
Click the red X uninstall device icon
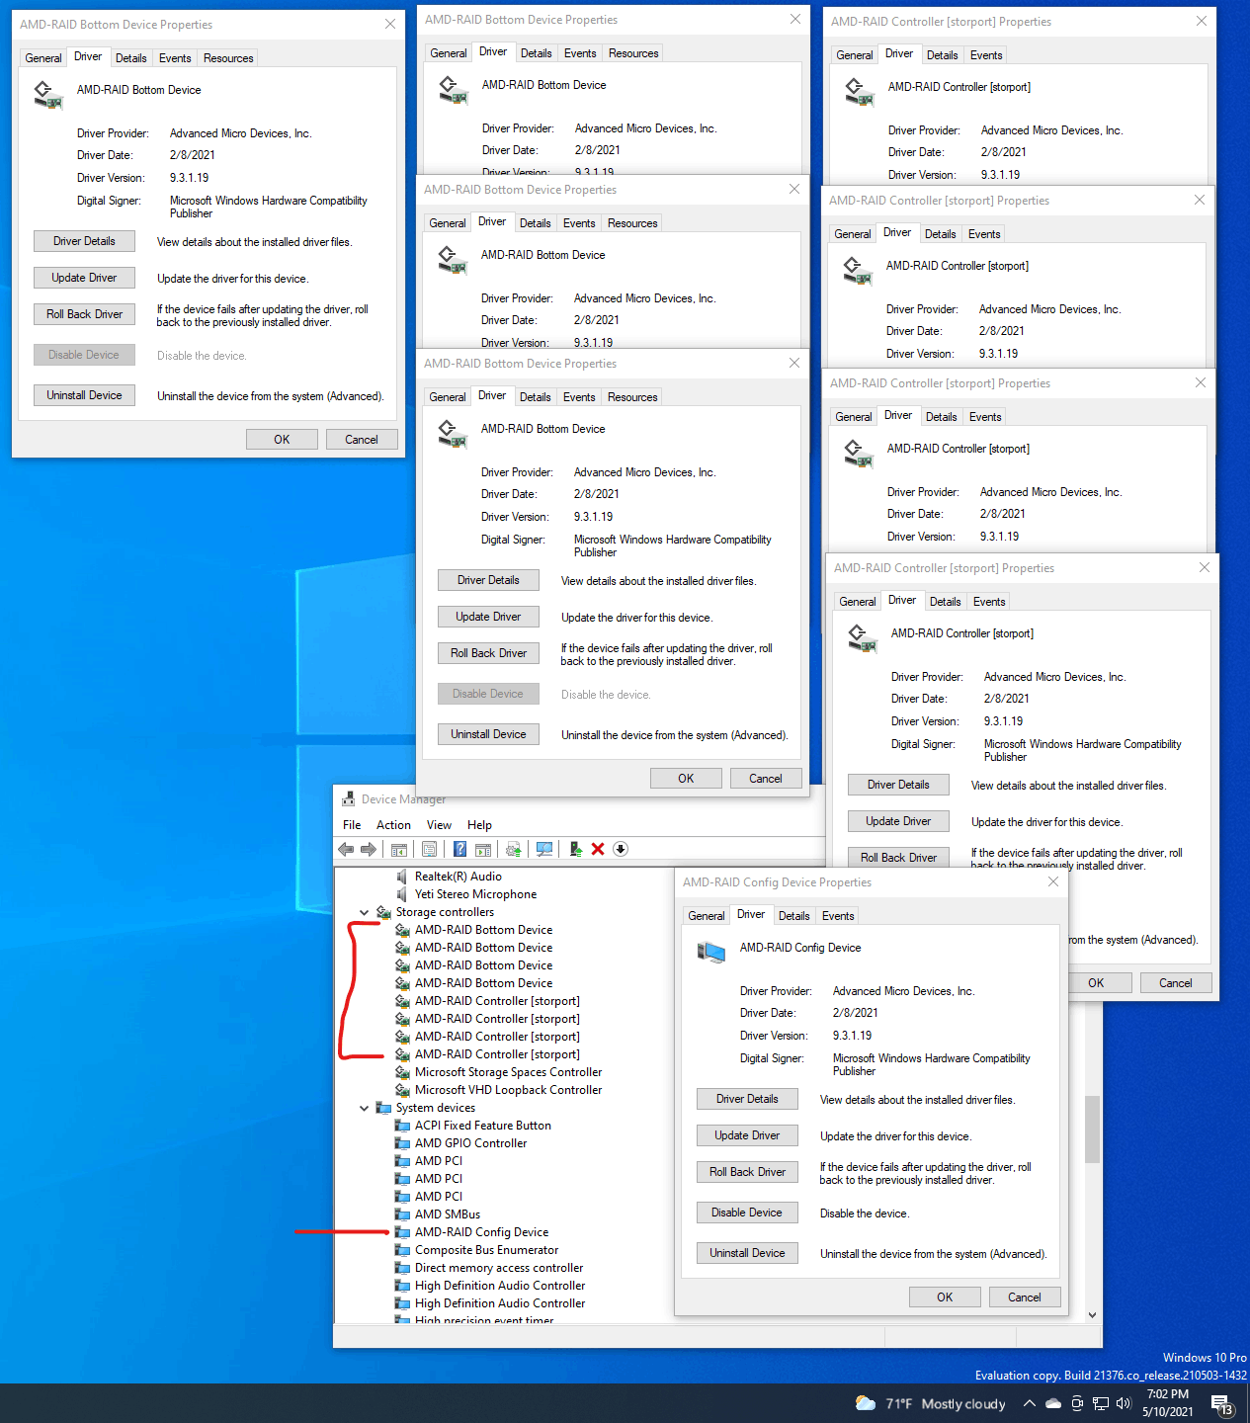(x=598, y=849)
